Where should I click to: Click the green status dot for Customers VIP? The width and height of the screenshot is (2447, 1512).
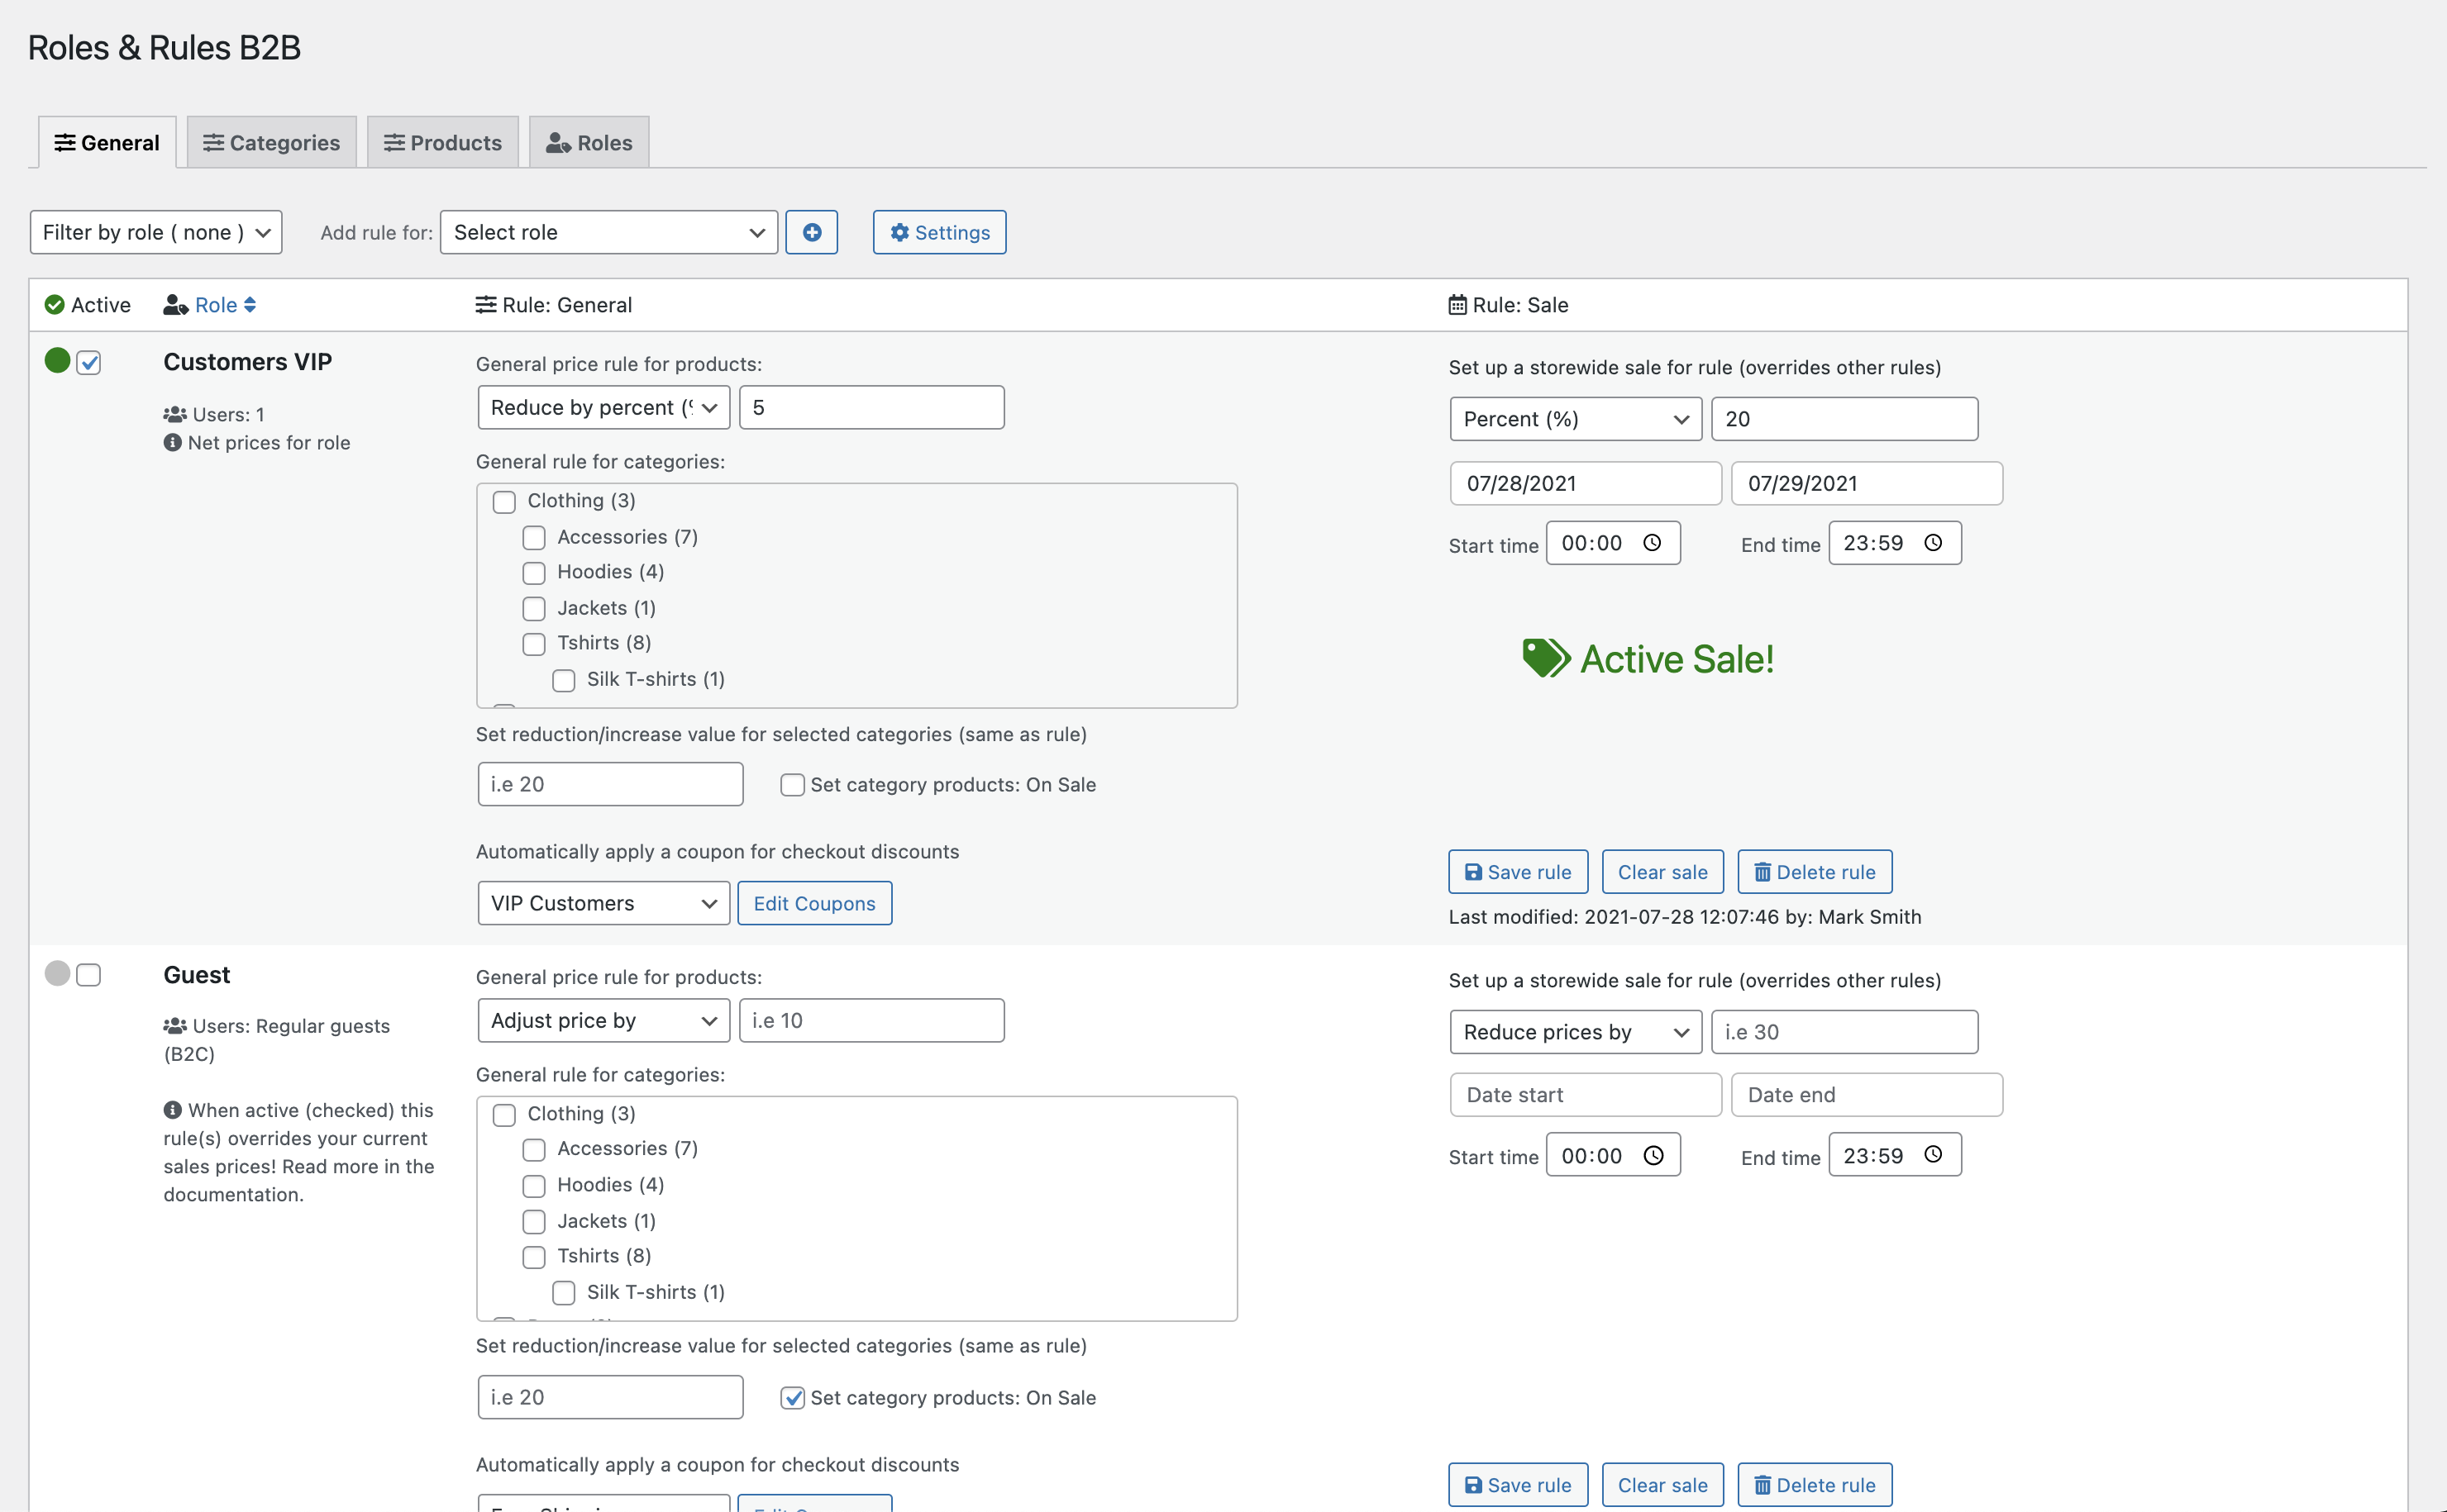57,361
